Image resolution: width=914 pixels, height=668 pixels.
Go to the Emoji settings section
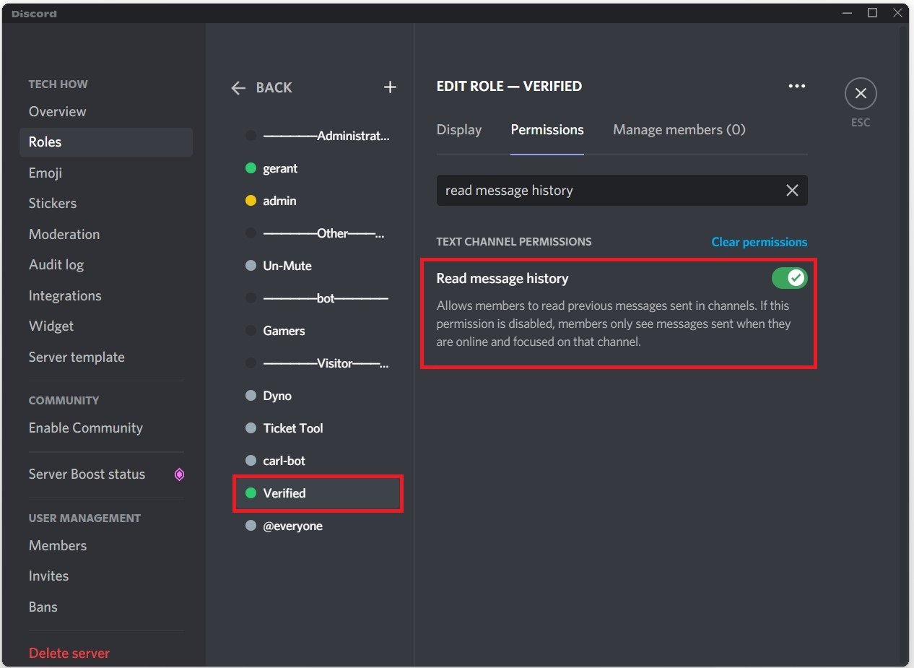pos(45,173)
